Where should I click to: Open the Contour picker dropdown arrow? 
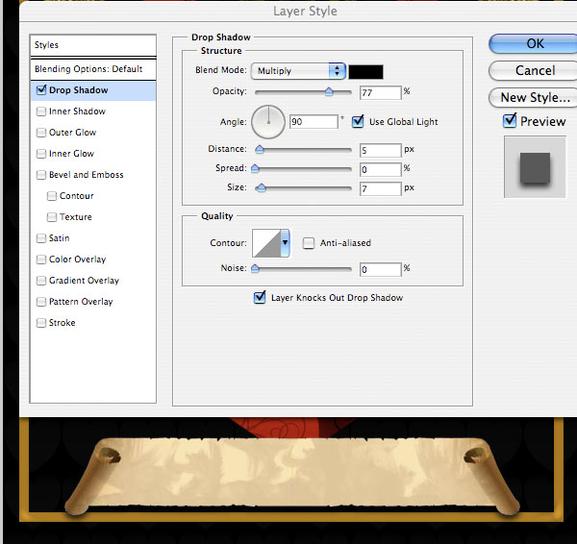tap(286, 243)
